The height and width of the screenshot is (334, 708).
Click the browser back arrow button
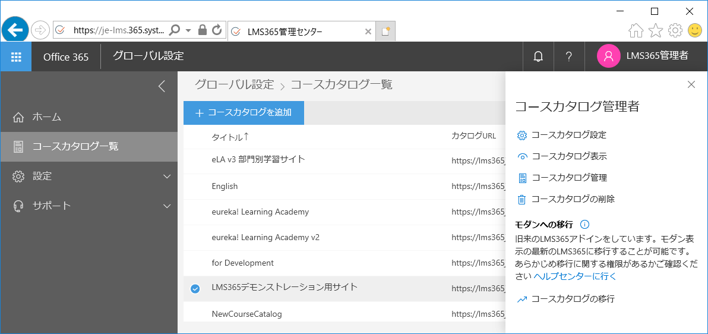pyautogui.click(x=15, y=29)
